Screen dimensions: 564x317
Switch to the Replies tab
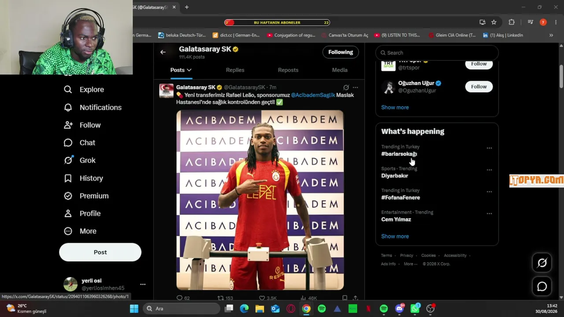235,70
